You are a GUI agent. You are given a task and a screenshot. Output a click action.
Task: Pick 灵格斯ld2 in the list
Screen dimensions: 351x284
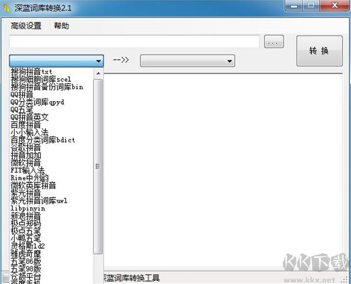tap(28, 246)
